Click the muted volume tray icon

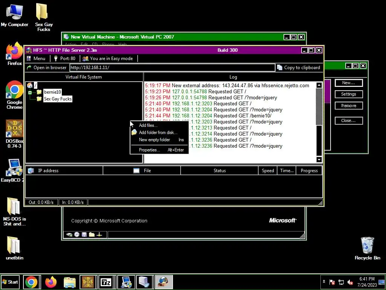point(350,282)
